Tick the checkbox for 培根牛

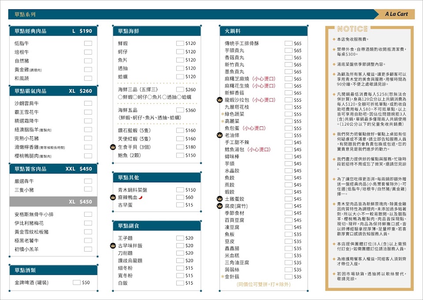pos(88,52)
